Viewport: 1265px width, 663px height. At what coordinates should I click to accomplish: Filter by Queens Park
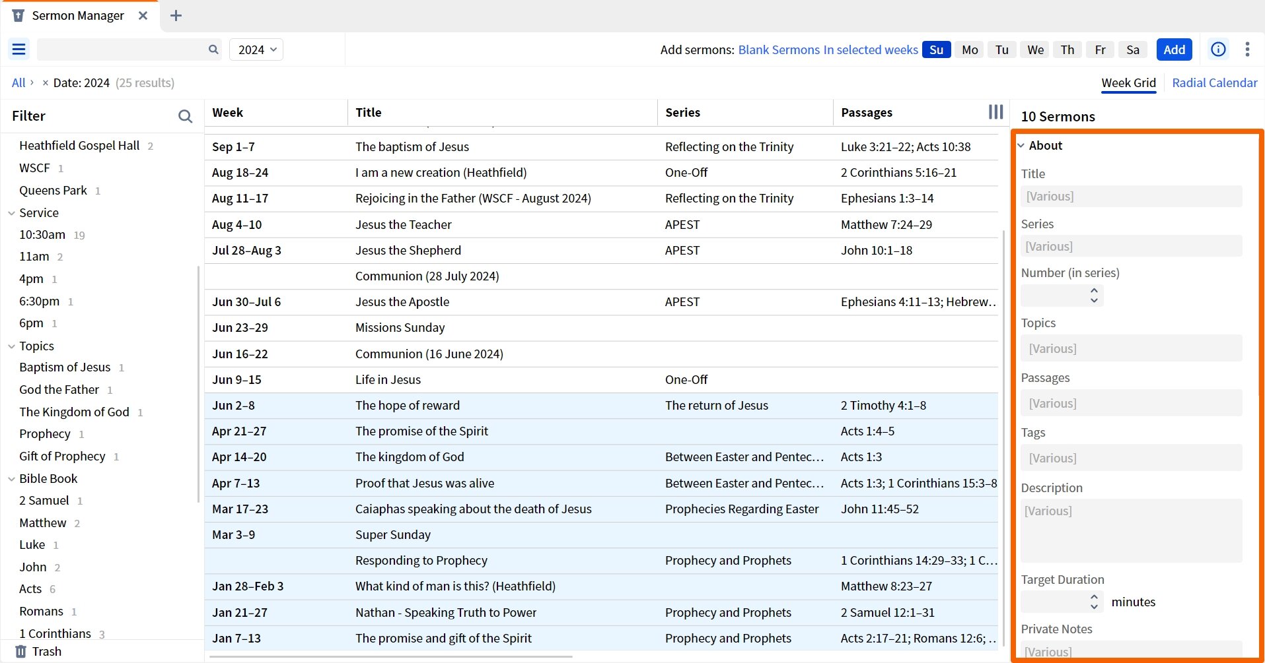pyautogui.click(x=53, y=191)
